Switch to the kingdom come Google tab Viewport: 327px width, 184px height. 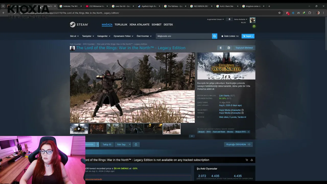[x=253, y=6]
